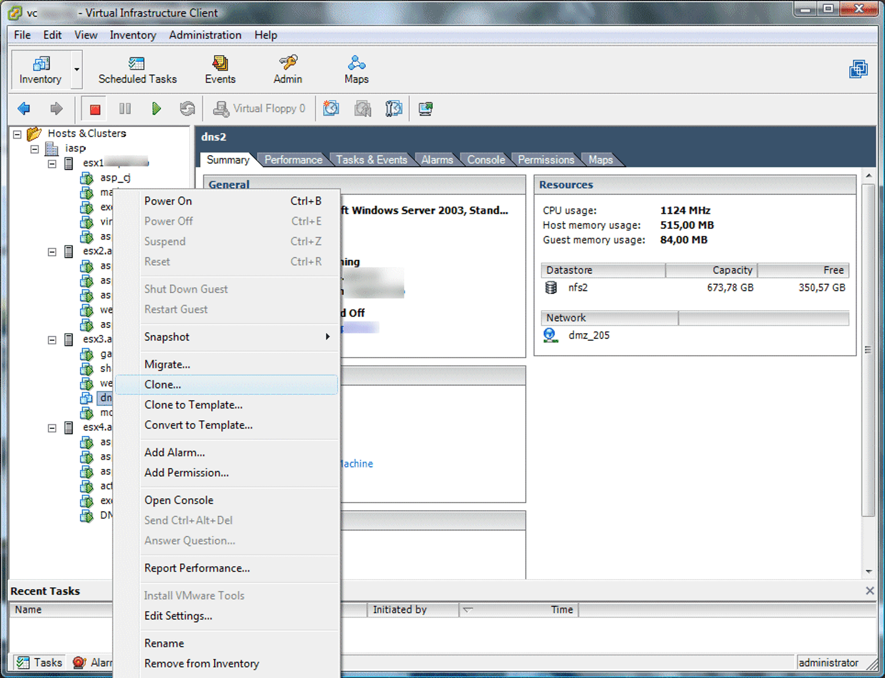Collapse the iasp datacenter node

tap(35, 149)
